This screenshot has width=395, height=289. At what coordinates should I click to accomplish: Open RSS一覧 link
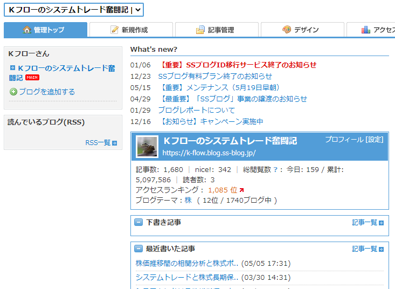(98, 142)
